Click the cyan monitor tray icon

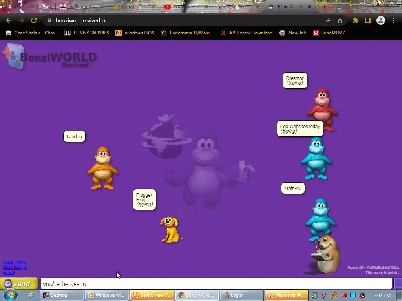click(353, 296)
